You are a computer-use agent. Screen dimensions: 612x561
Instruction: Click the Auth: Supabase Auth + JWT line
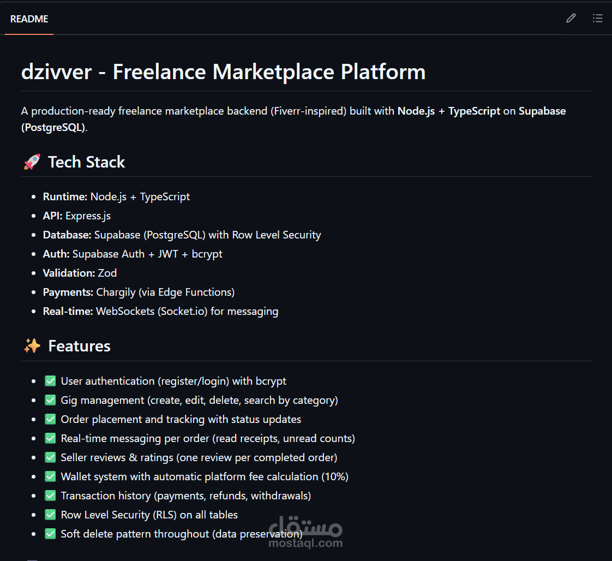tap(133, 254)
